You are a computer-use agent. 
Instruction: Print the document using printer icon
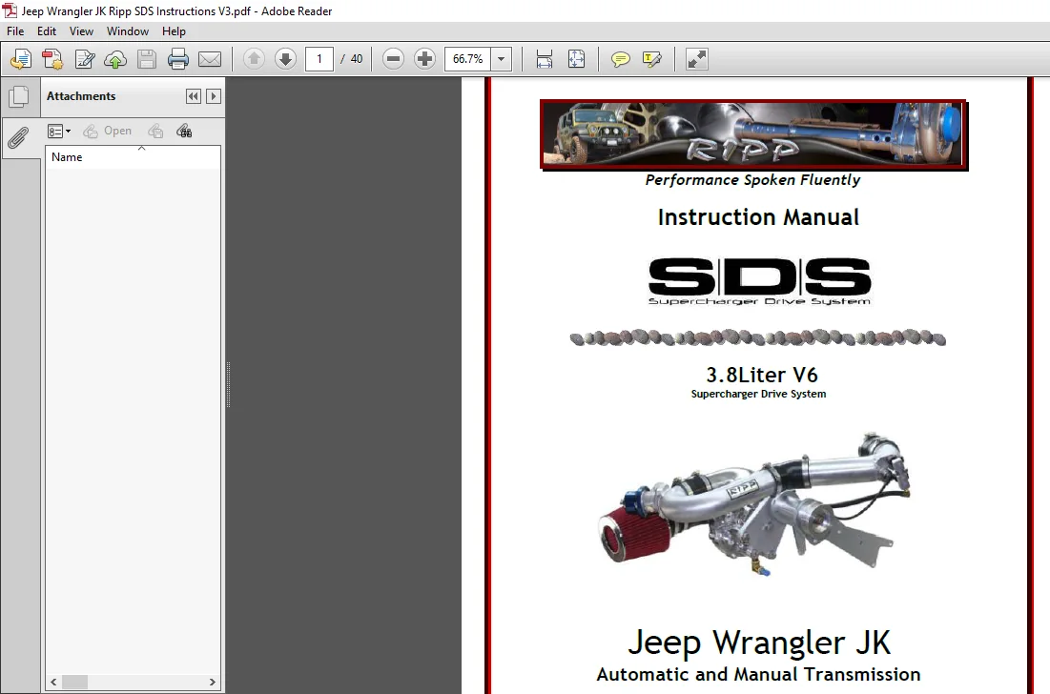(x=178, y=59)
